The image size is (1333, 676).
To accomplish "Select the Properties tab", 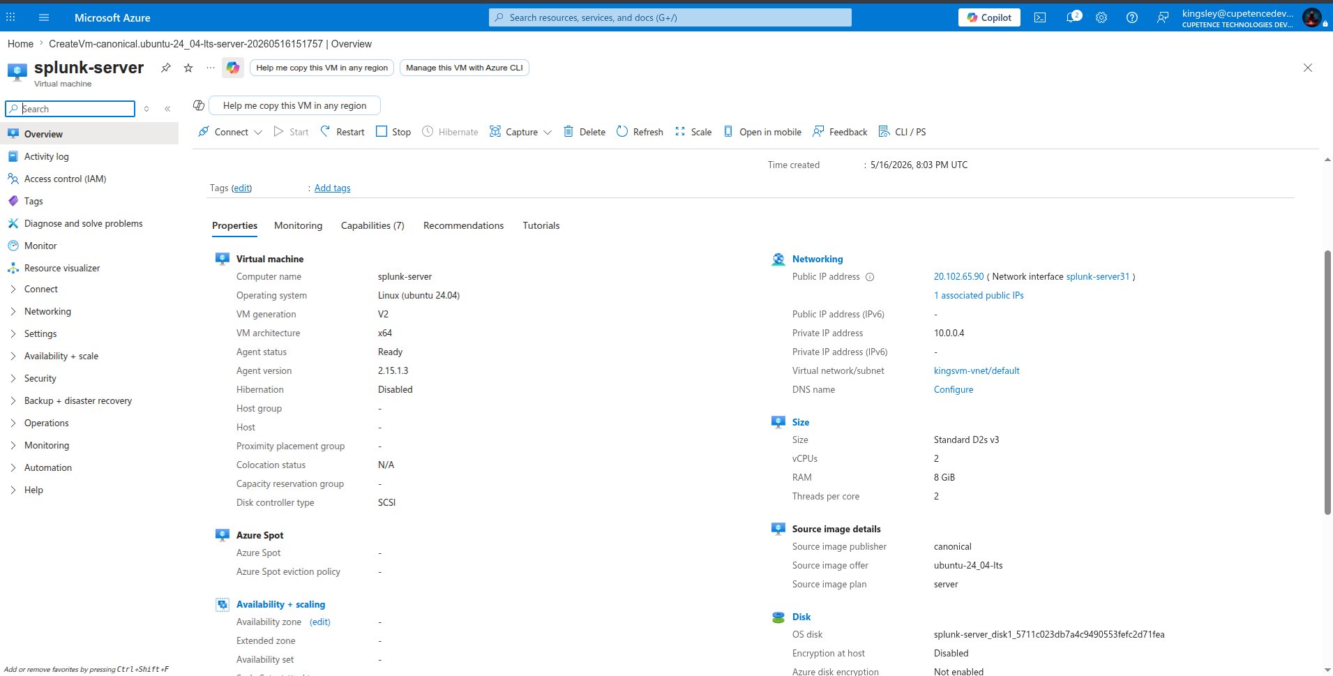I will pyautogui.click(x=234, y=225).
